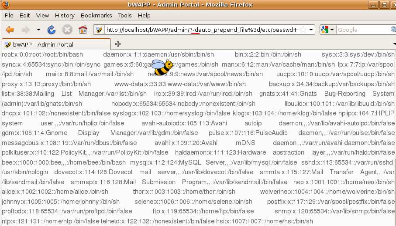The image size is (396, 226).
Task: Click the text neo:x:1001:1001::/home/neo:/bin/sh
Action: pos(344,182)
